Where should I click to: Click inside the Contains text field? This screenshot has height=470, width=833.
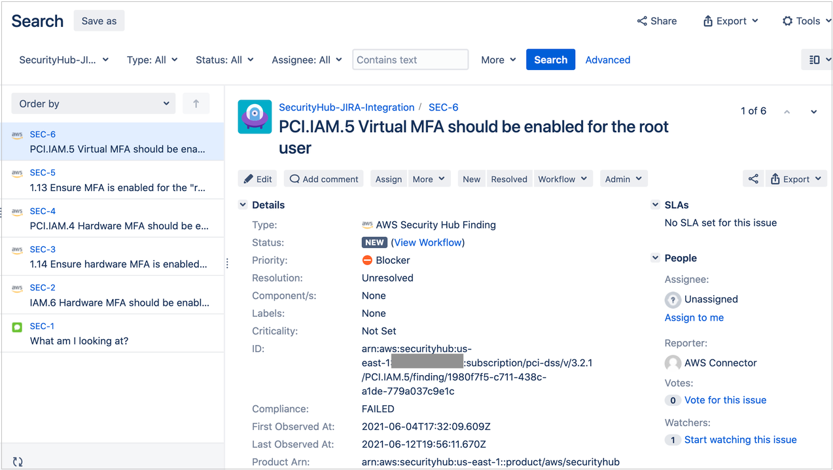click(x=410, y=59)
